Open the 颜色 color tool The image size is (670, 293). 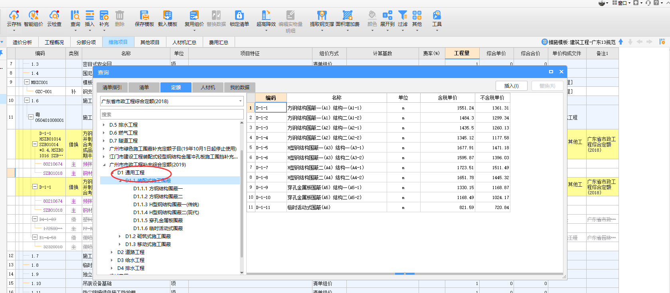(x=372, y=19)
